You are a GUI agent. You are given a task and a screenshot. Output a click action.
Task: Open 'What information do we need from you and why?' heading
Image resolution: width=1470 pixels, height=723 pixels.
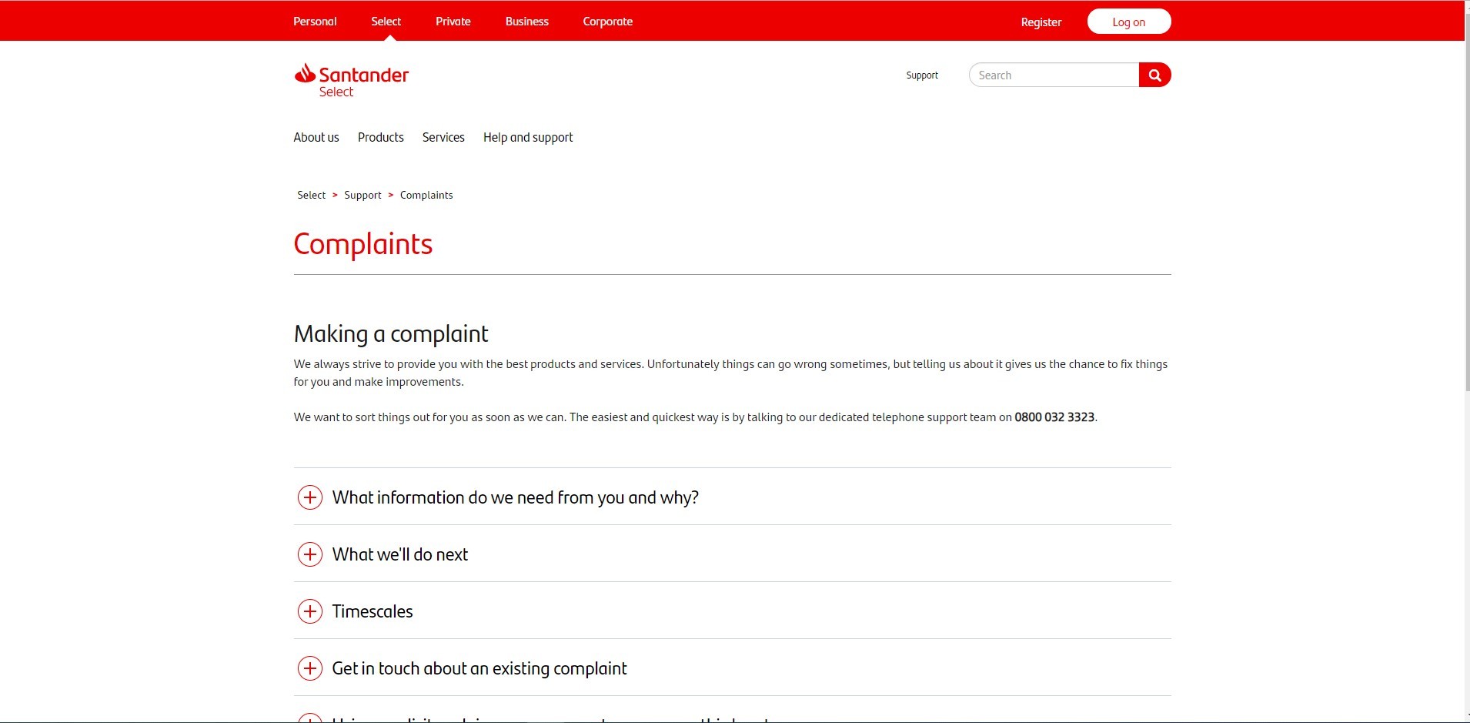tap(516, 497)
